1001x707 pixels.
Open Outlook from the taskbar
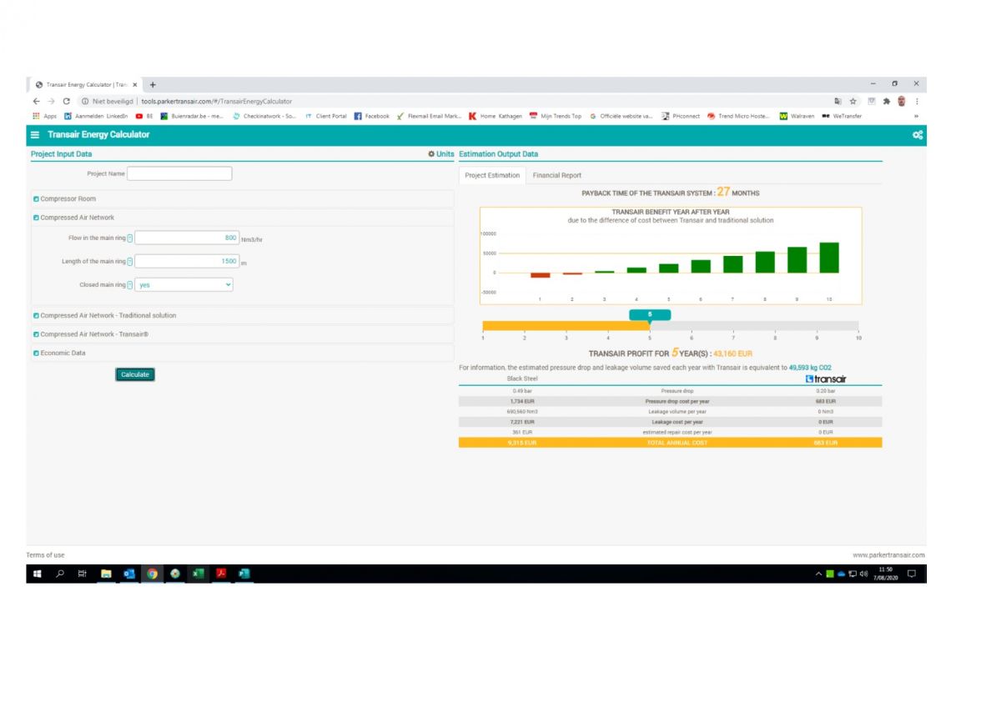tap(129, 574)
